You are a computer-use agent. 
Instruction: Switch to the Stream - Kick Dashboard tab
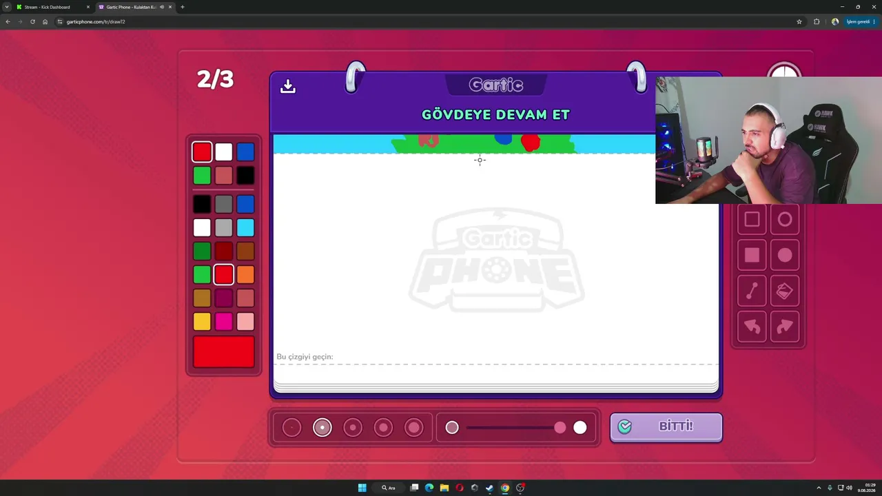tap(53, 7)
